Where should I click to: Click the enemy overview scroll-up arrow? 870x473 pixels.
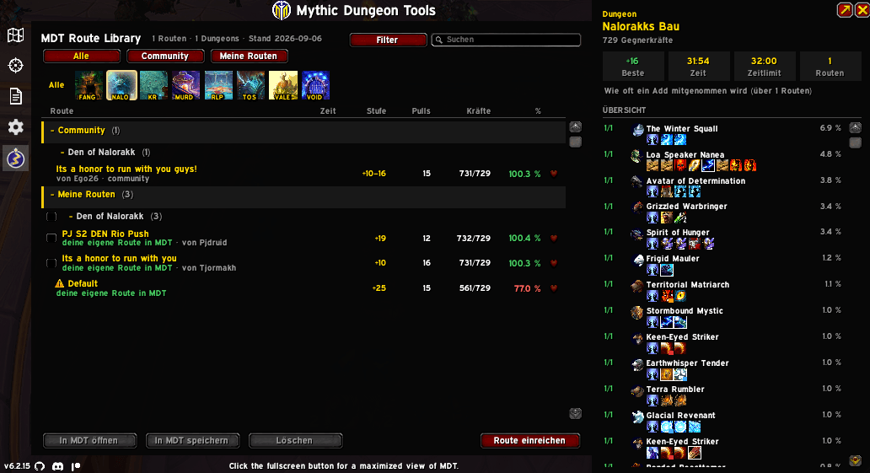click(856, 128)
